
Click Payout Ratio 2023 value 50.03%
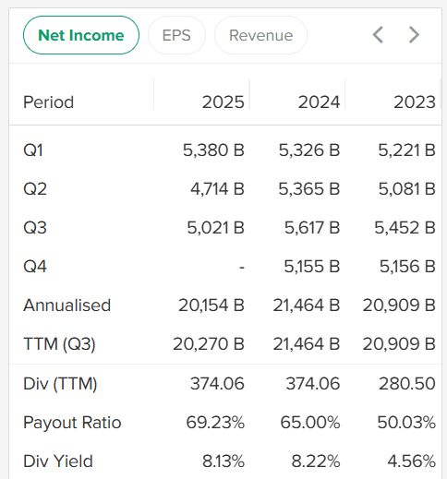click(406, 423)
